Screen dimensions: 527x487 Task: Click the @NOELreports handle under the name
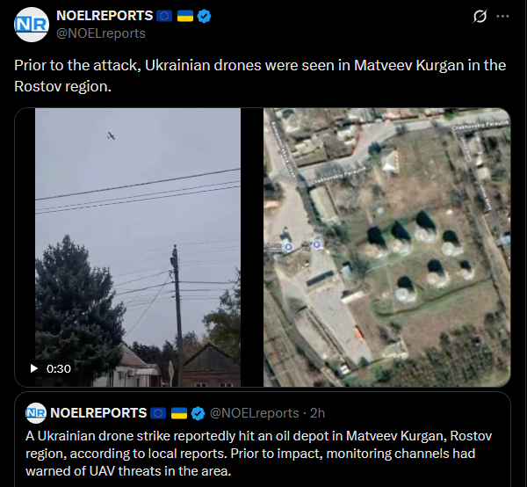(101, 33)
